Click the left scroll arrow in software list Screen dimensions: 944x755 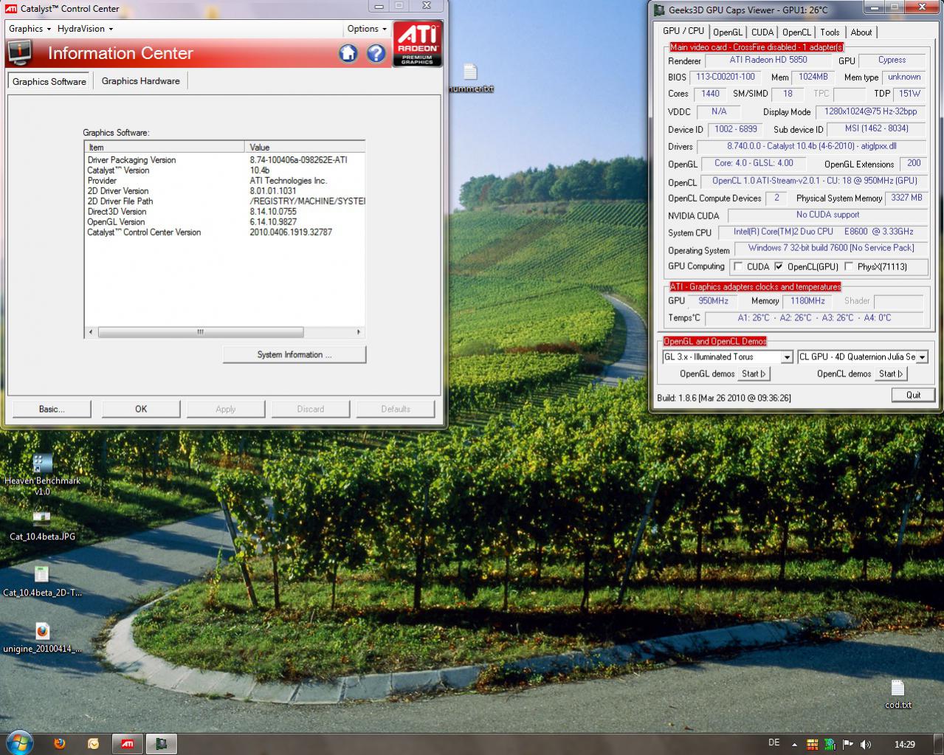91,332
